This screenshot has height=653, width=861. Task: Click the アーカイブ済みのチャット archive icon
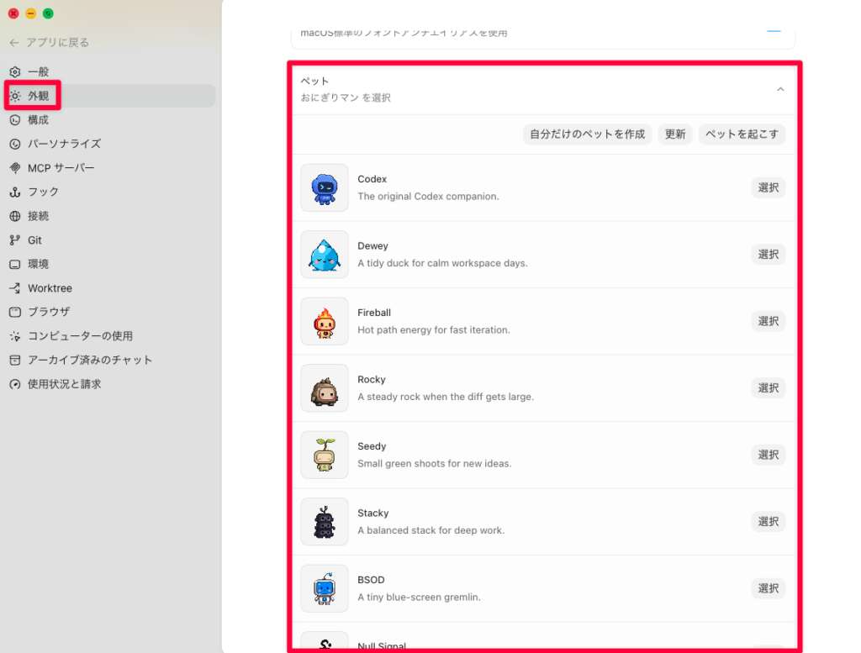(x=15, y=361)
